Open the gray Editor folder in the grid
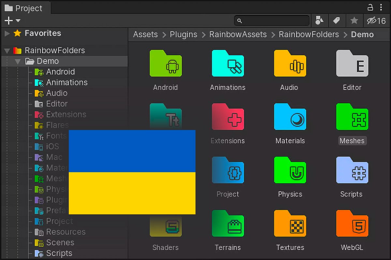 point(352,63)
